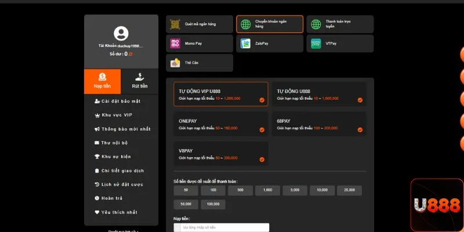Click the Thẻ Cào card icon
The height and width of the screenshot is (232, 464).
click(175, 63)
